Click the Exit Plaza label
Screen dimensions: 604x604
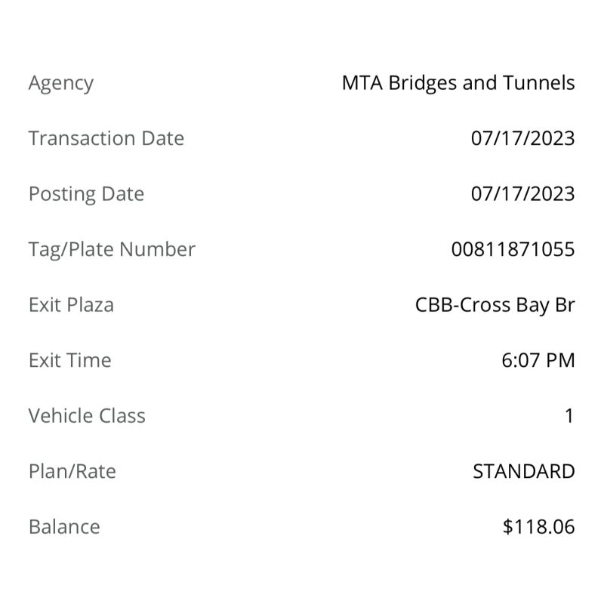click(71, 305)
